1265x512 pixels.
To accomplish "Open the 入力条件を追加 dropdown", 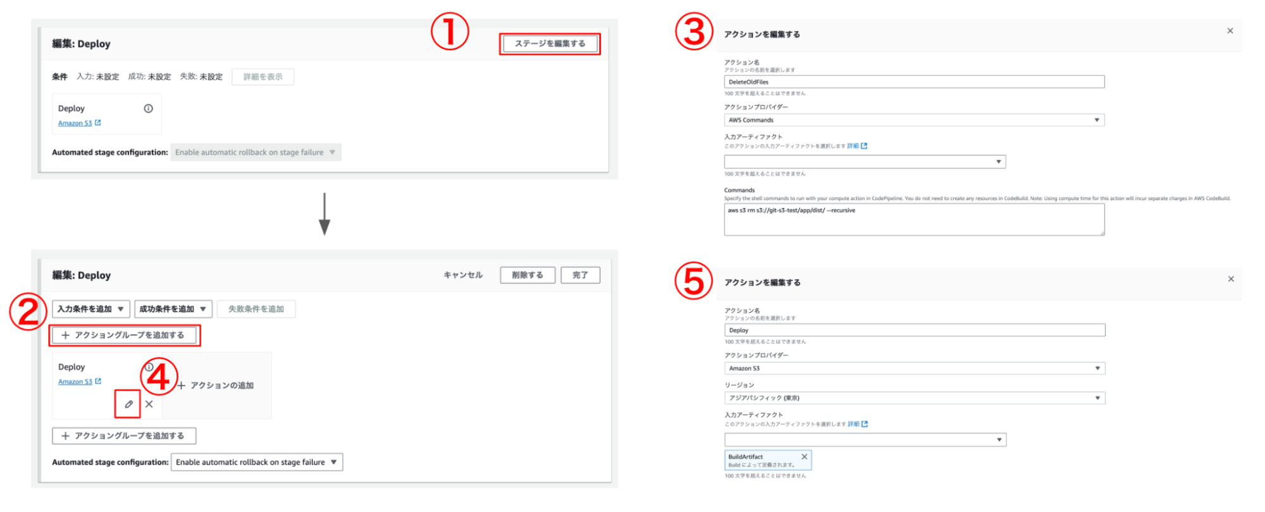I will pyautogui.click(x=90, y=309).
